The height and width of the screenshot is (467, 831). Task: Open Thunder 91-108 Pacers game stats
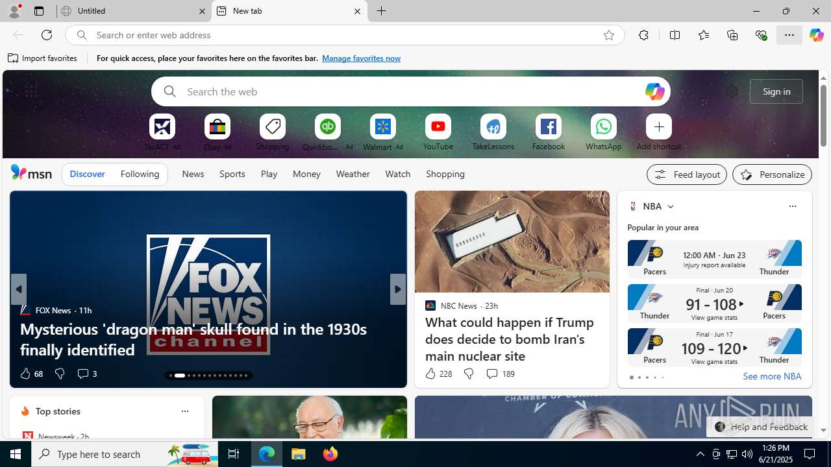[714, 304]
